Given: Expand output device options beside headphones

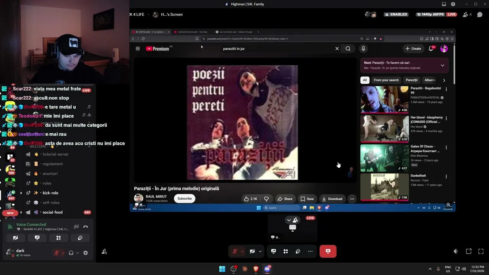Looking at the screenshot, I should point(77,253).
